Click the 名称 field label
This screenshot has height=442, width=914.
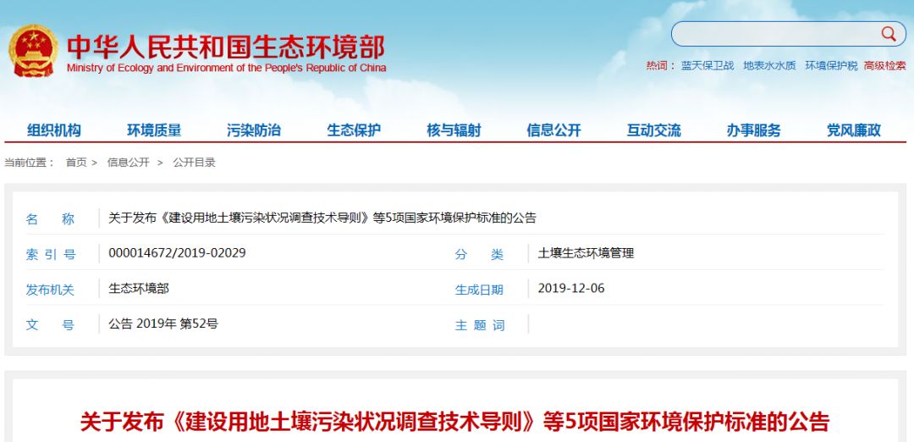click(x=50, y=219)
